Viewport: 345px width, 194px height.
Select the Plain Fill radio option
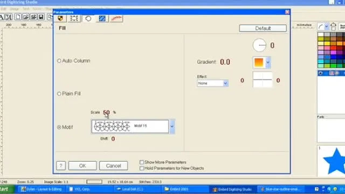point(59,94)
